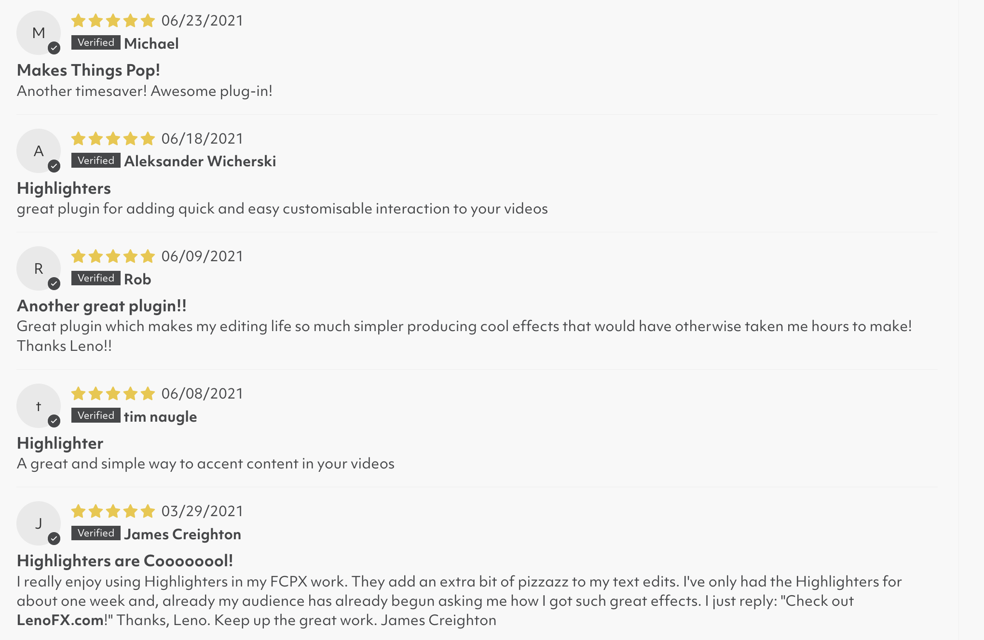984x640 pixels.
Task: Click Rob's letter R avatar
Action: coord(39,268)
